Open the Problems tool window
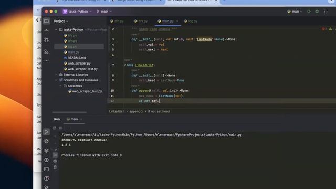The height and width of the screenshot is (189, 336). [46, 178]
